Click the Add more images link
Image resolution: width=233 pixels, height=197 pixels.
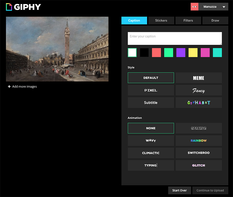click(24, 86)
